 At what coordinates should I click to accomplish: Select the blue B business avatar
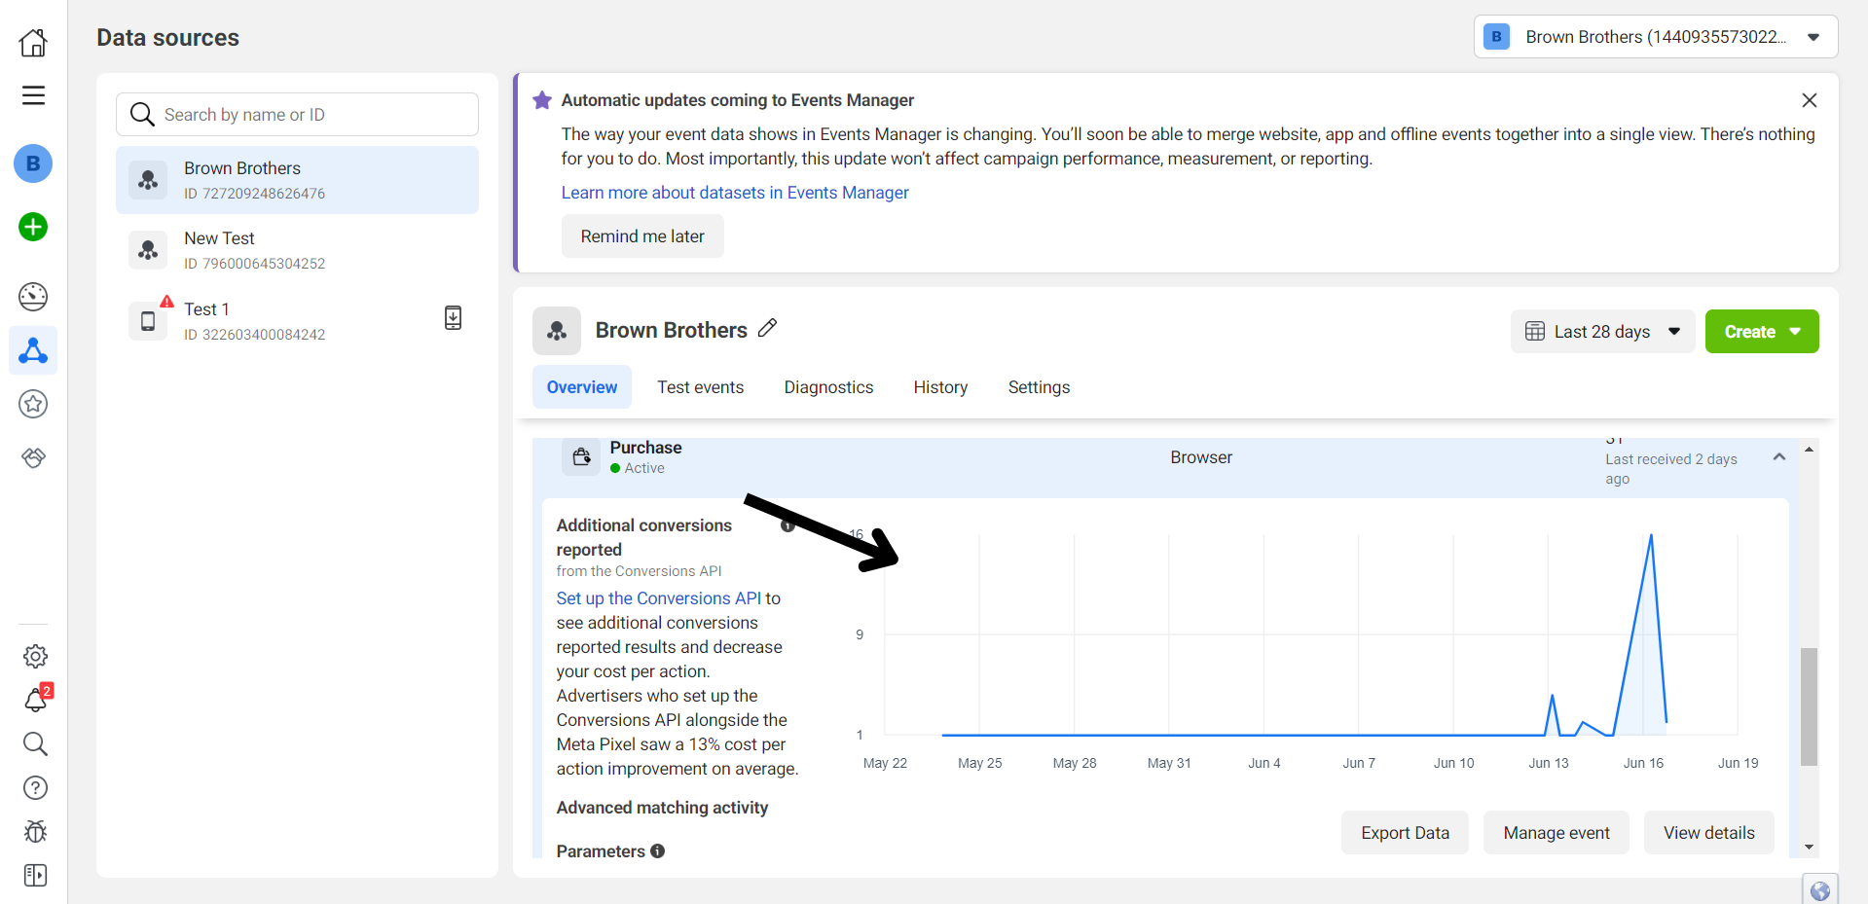(x=33, y=163)
